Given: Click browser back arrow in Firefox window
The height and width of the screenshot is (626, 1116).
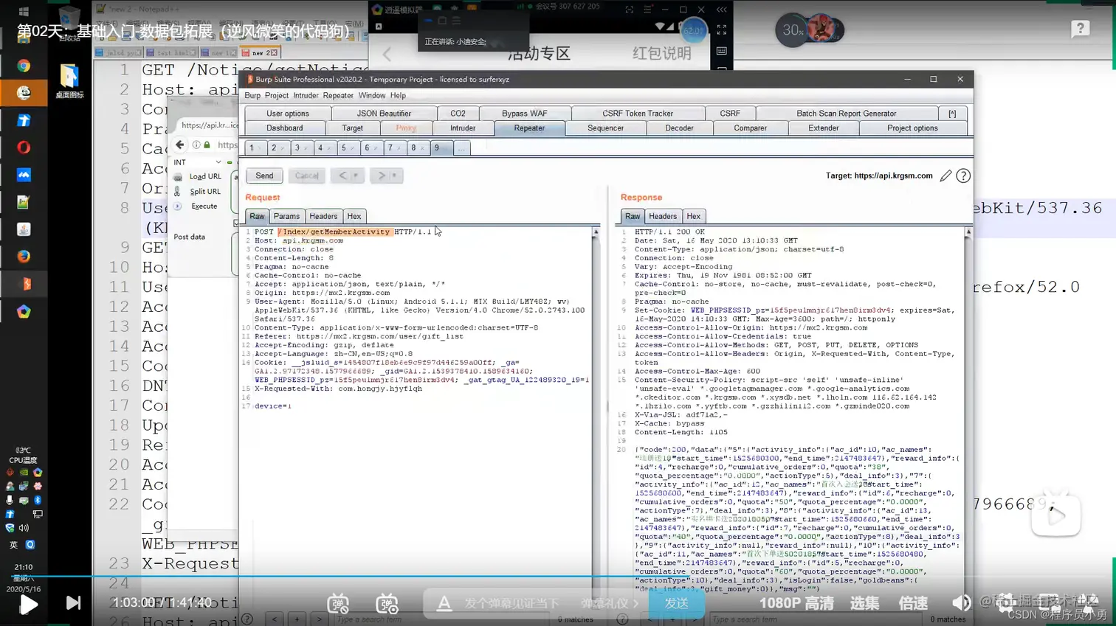Looking at the screenshot, I should point(180,145).
